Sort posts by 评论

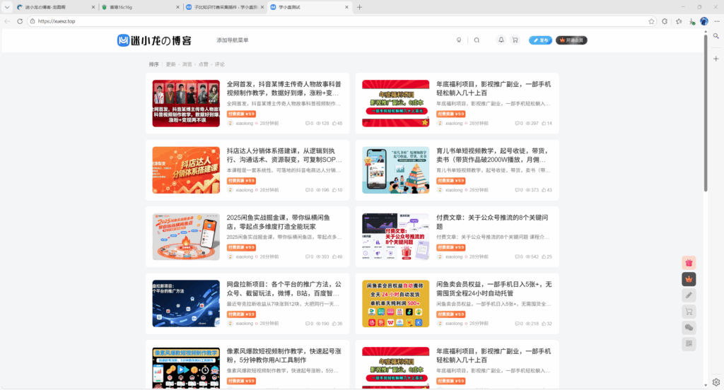click(x=220, y=64)
